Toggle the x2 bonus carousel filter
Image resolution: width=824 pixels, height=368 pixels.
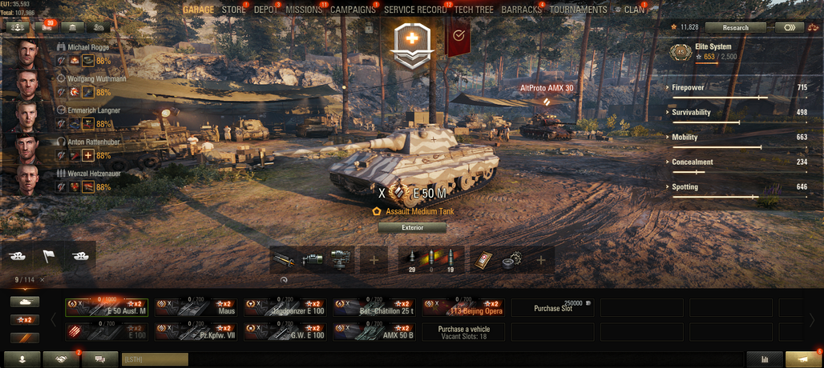point(25,320)
